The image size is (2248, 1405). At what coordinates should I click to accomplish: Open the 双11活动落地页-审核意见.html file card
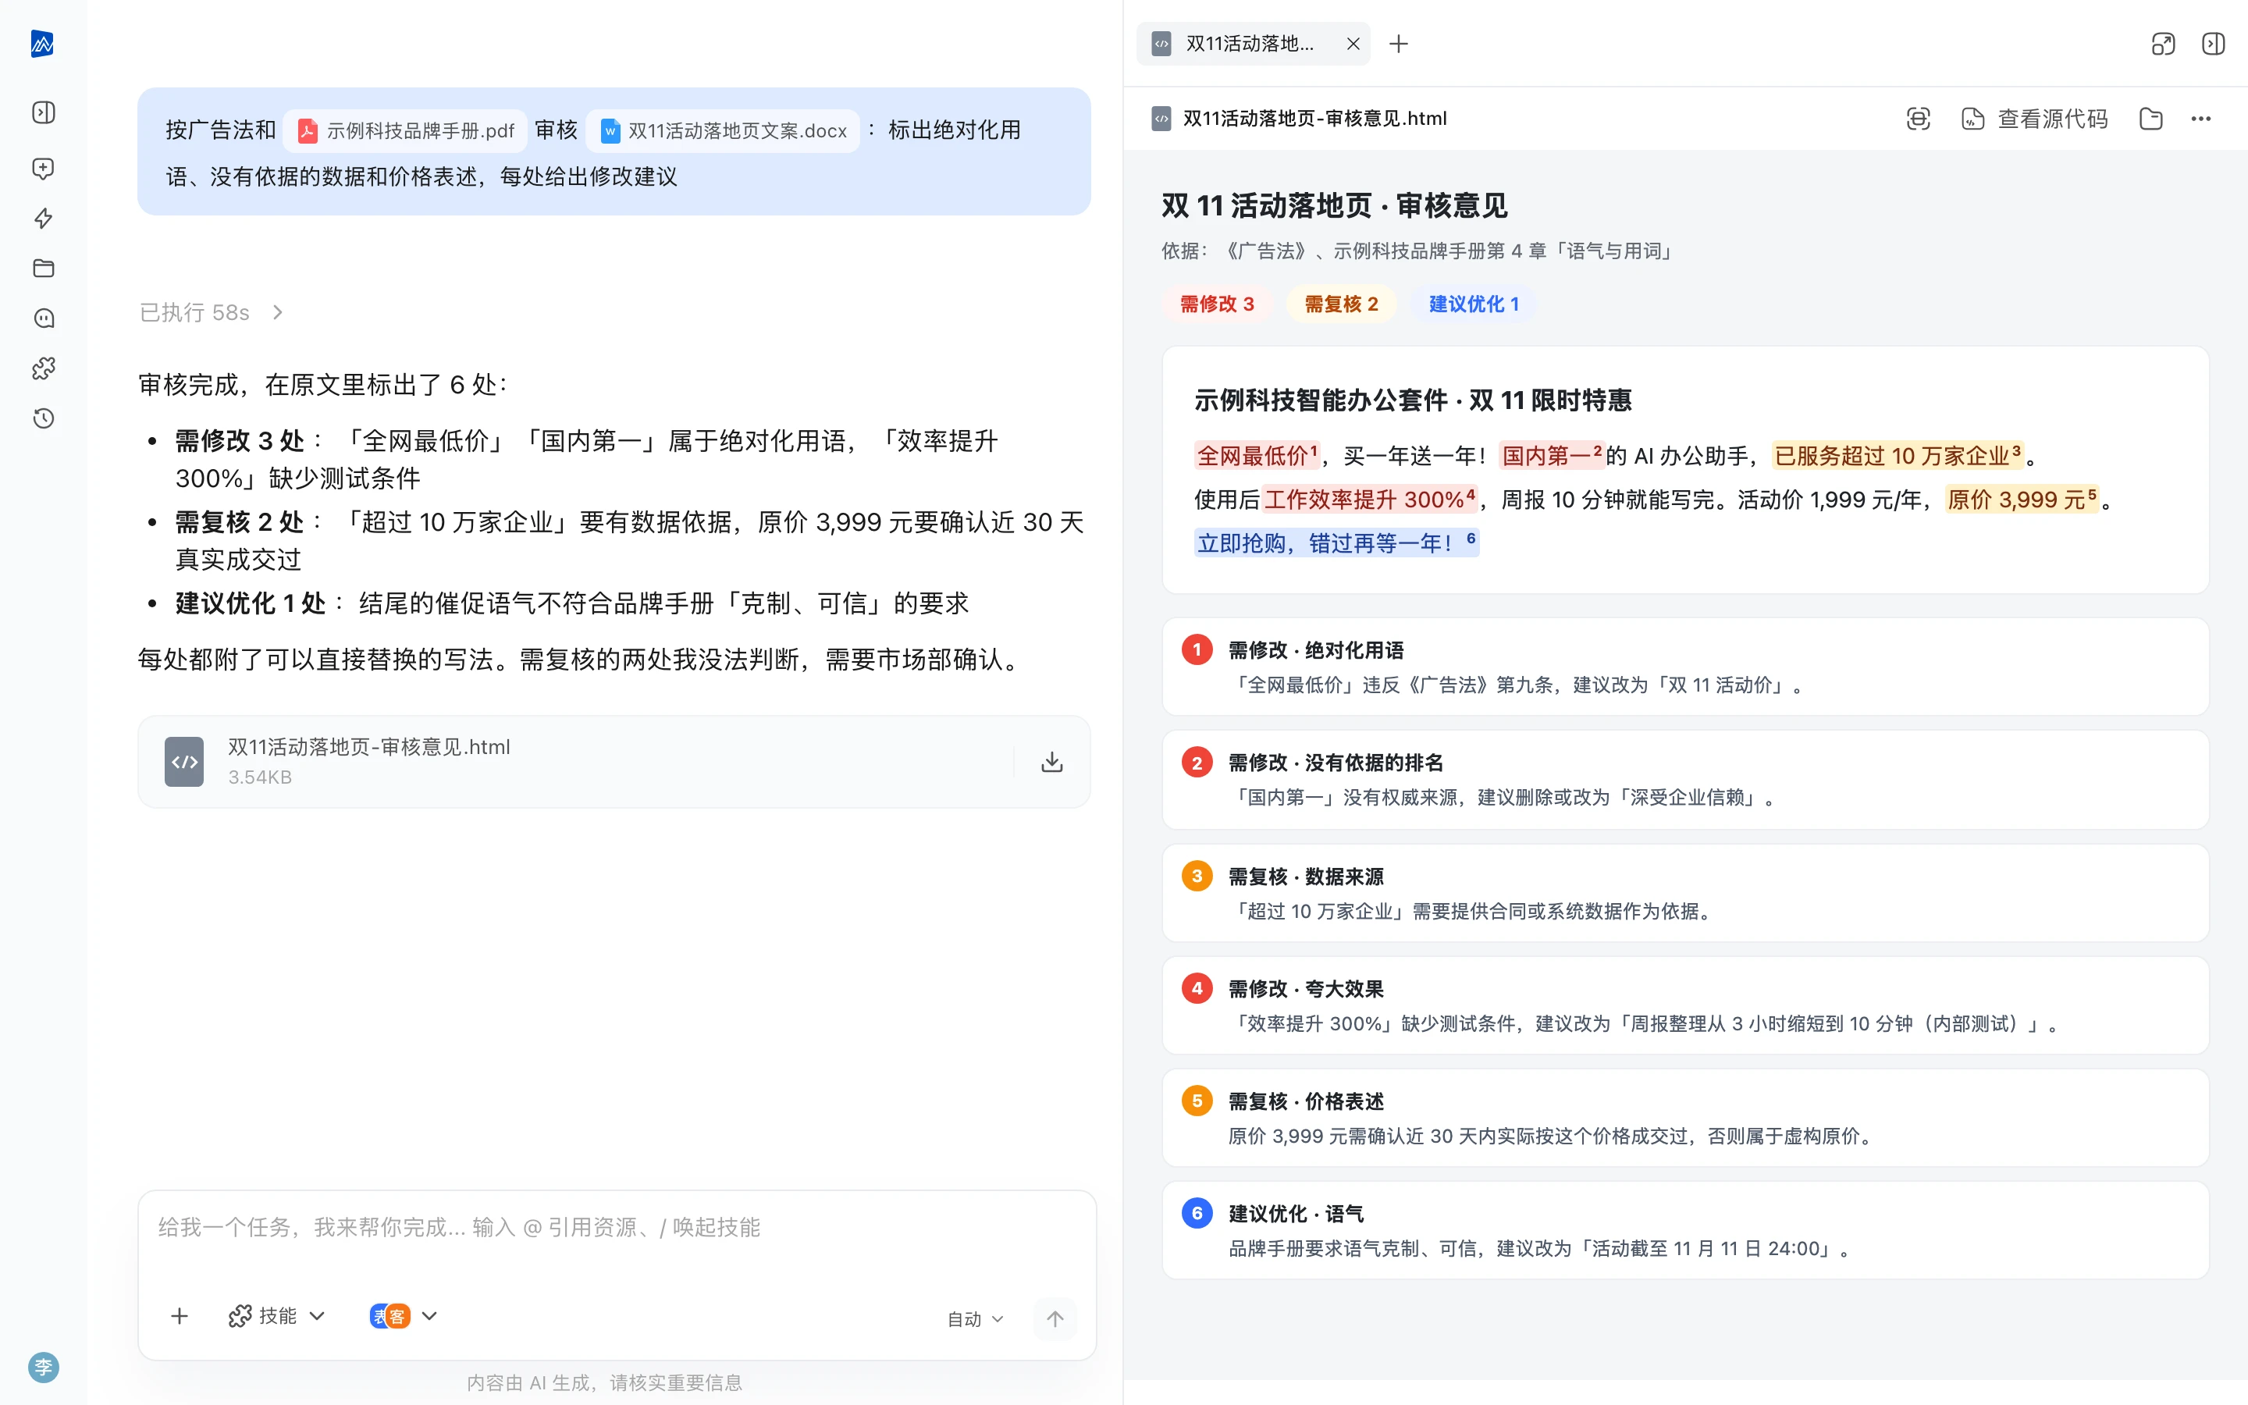point(614,762)
